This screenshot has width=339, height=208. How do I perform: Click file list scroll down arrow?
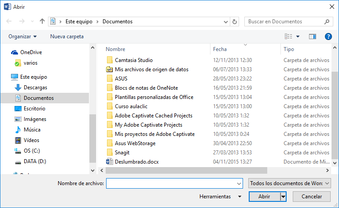(335, 163)
